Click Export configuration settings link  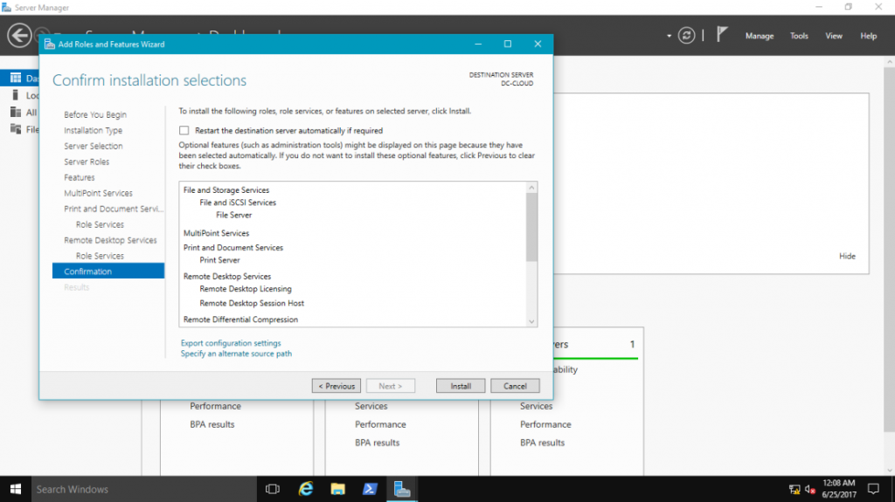coord(231,343)
